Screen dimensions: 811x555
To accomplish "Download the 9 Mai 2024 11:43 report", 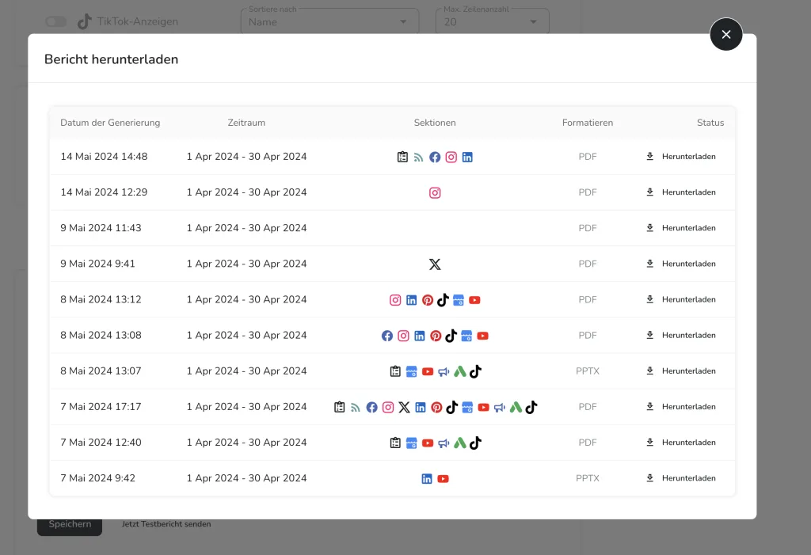I will point(680,227).
